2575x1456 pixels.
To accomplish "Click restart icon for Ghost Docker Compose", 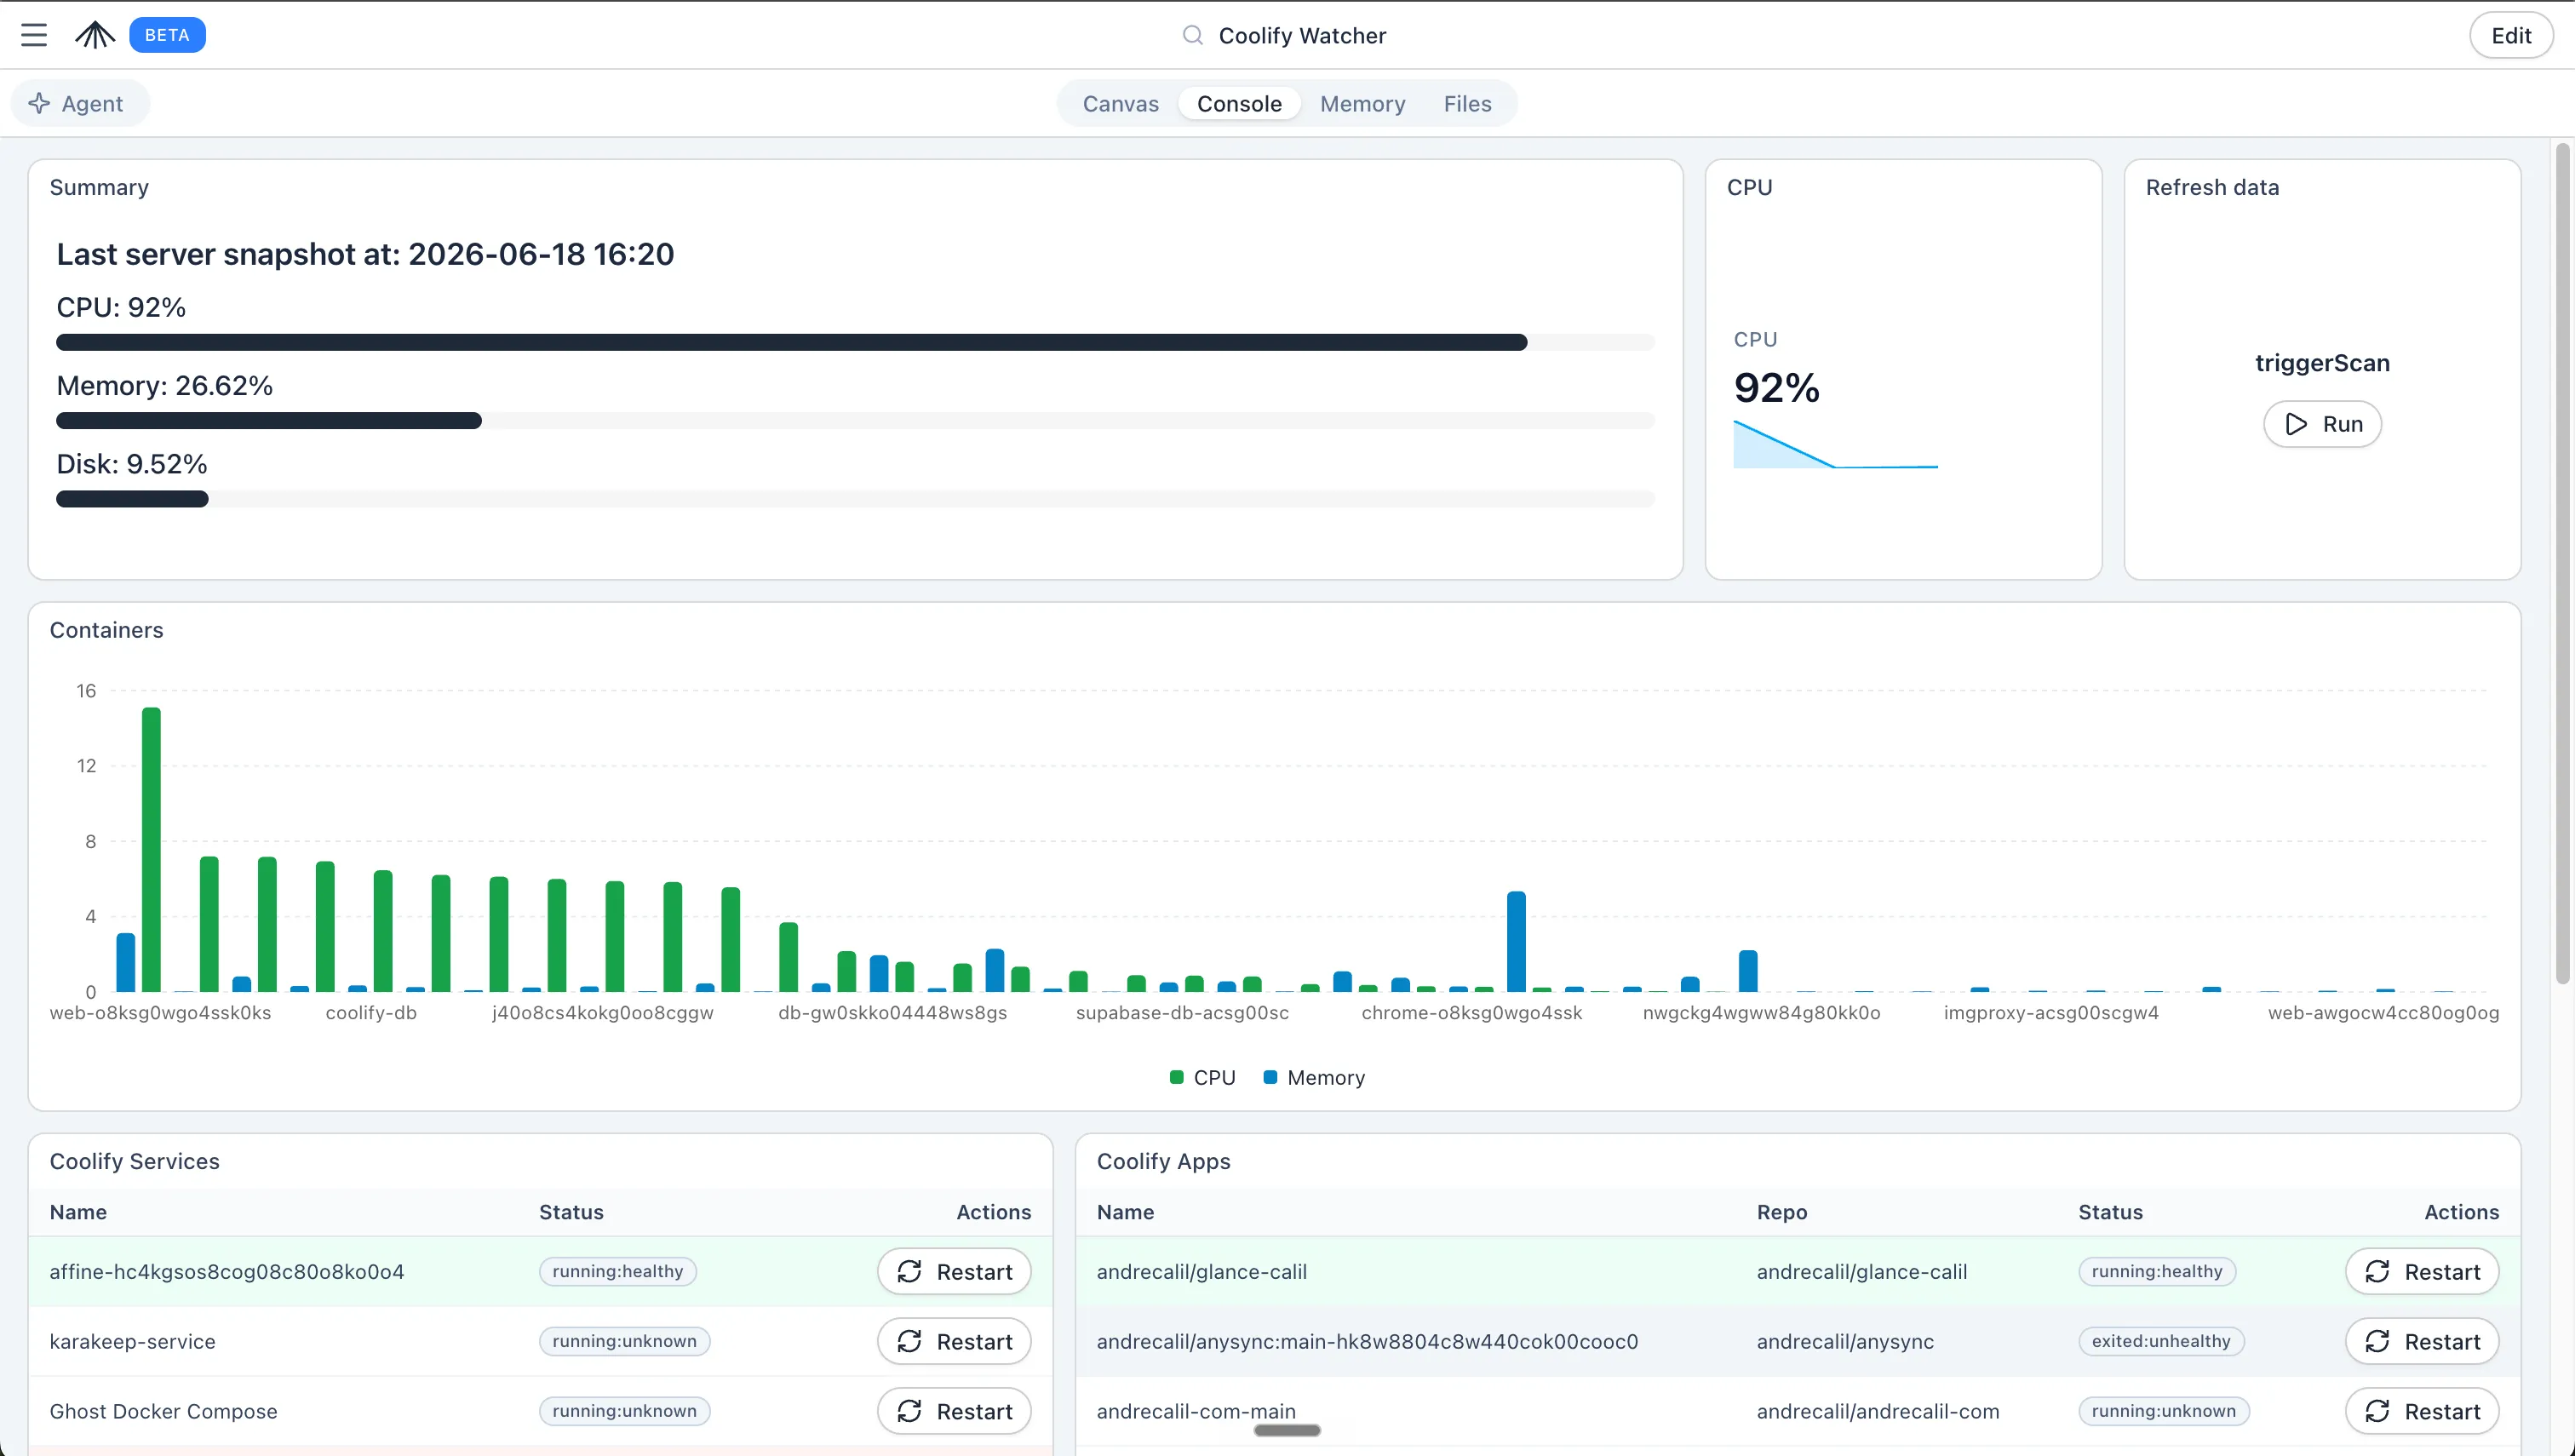I will pos(909,1411).
